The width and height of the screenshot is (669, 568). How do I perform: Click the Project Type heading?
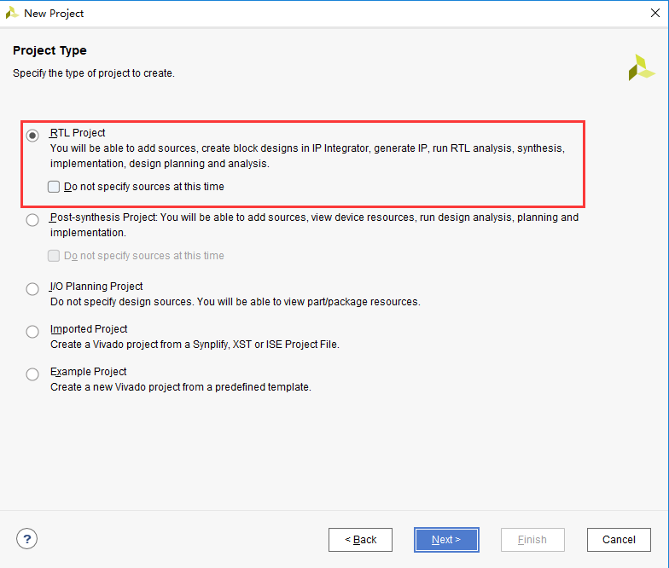[49, 51]
